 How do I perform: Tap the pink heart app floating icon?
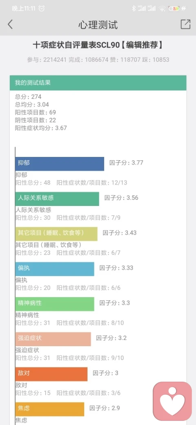click(x=172, y=401)
